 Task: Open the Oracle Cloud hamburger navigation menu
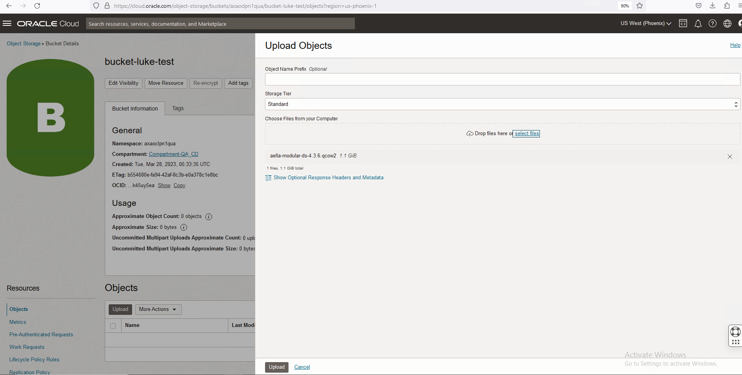[7, 23]
